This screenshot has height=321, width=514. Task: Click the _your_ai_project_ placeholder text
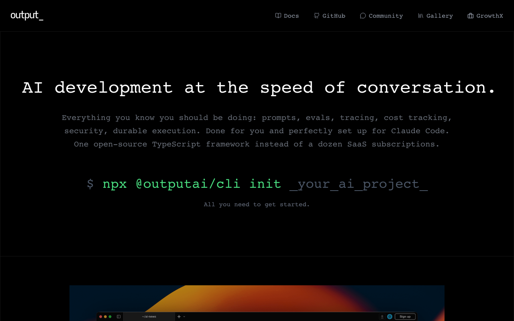pyautogui.click(x=359, y=184)
